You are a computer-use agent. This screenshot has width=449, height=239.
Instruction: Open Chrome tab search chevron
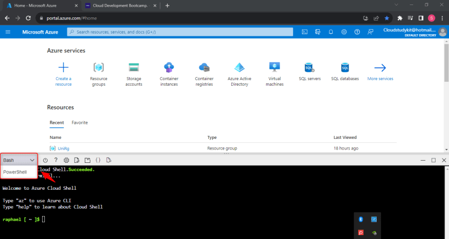(x=396, y=4)
